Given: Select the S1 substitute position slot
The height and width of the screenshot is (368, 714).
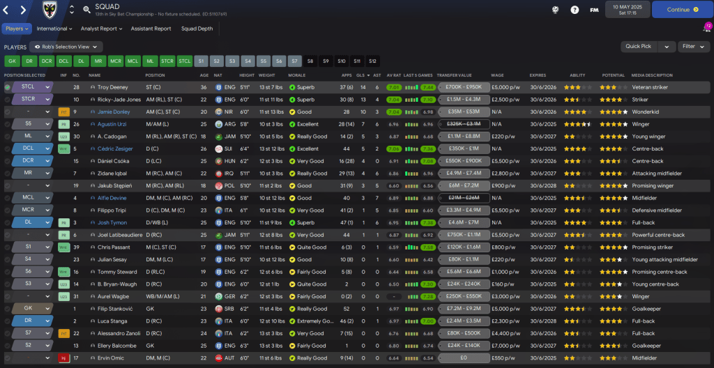Looking at the screenshot, I should coord(201,61).
